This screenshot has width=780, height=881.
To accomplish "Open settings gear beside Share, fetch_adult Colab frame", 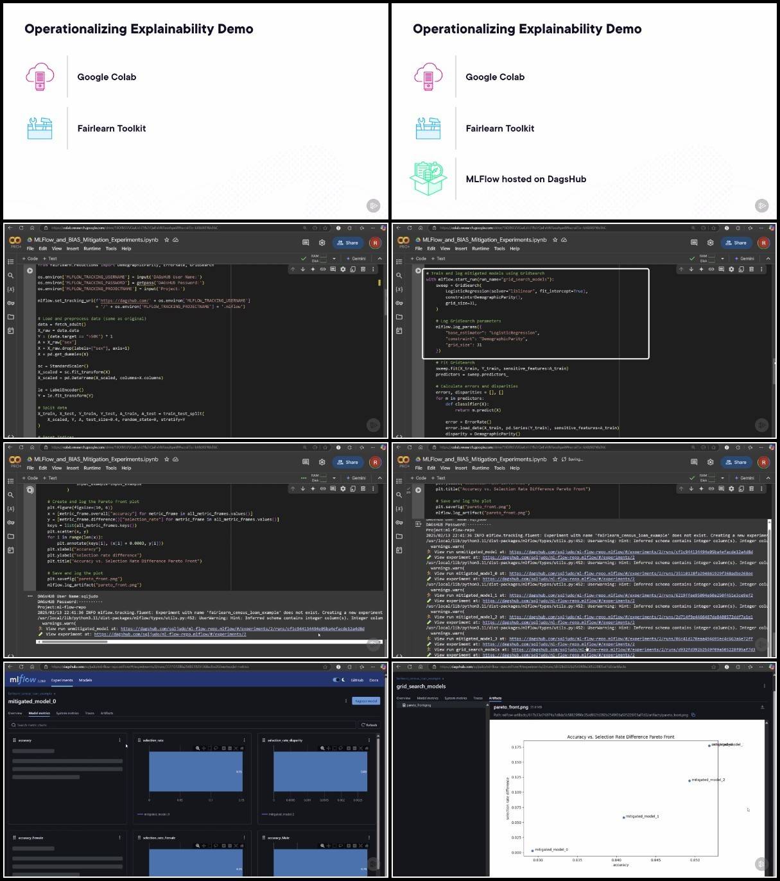I will tap(322, 243).
